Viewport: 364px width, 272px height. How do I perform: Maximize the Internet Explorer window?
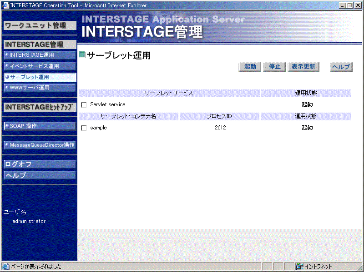(x=349, y=5)
